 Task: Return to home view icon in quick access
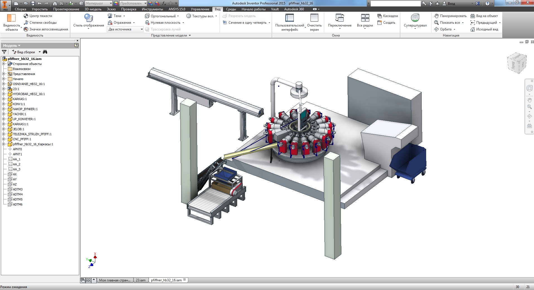click(55, 3)
